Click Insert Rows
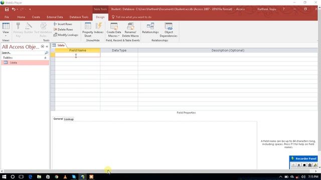Screen dimensions: 321x180 click(63, 24)
